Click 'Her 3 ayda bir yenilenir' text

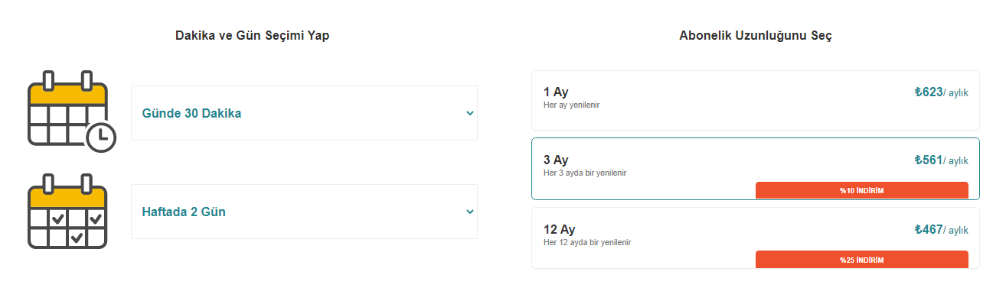(x=585, y=173)
